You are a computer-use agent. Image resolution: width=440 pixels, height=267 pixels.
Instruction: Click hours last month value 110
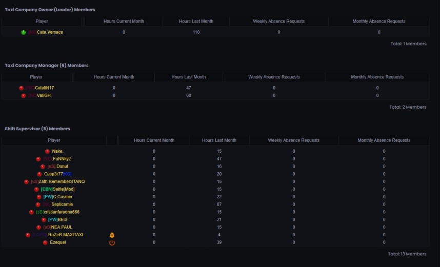(196, 32)
